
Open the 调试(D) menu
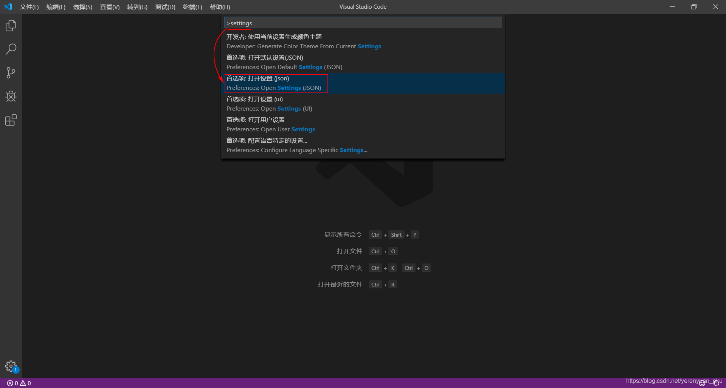[x=165, y=7]
